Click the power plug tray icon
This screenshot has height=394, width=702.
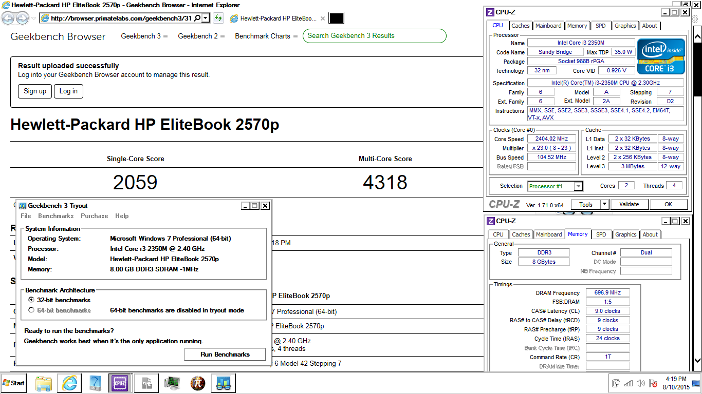pyautogui.click(x=616, y=383)
